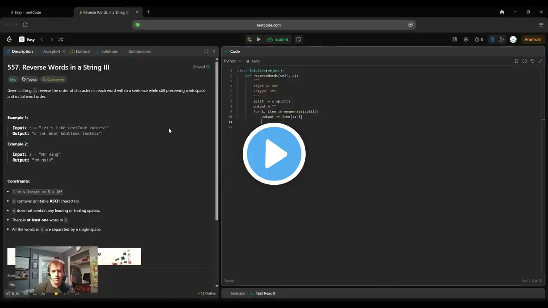
Task: Click the debug icon beside Run
Action: click(249, 39)
